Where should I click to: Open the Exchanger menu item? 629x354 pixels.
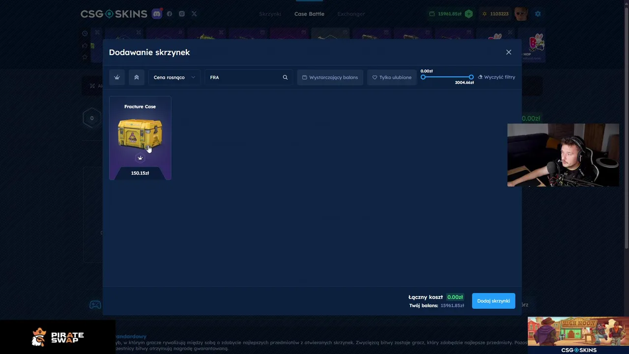tap(351, 14)
